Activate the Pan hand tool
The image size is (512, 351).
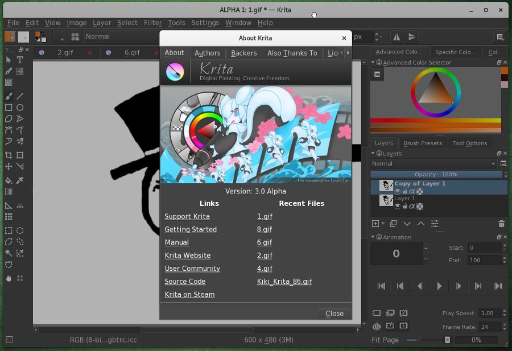tap(9, 278)
